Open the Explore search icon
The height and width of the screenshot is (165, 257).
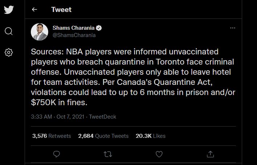9,31
